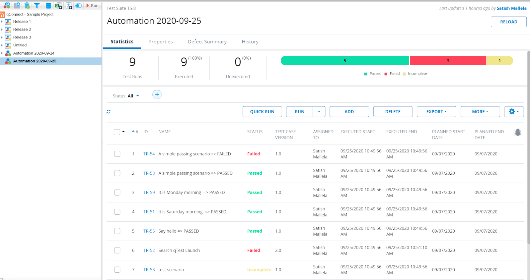Click the bug icon in table header
Viewport: 531px width, 280px height.
[517, 132]
